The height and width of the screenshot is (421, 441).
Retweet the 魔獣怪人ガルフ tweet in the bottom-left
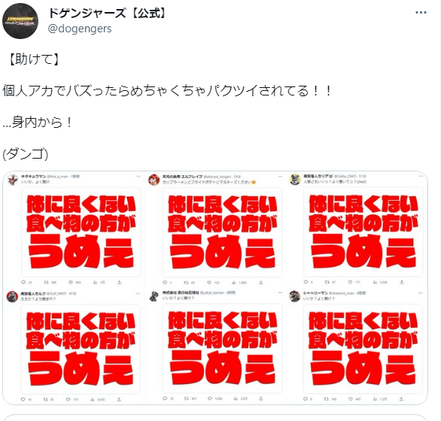coord(46,399)
